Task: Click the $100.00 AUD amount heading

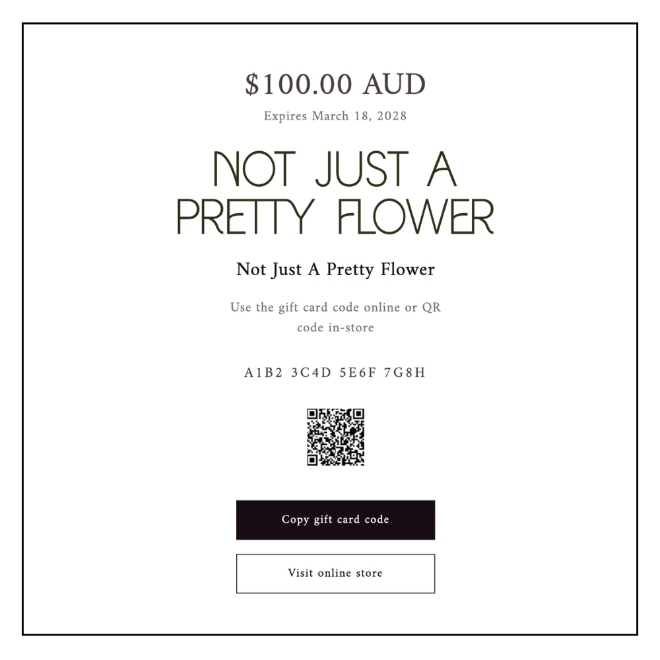Action: (335, 82)
